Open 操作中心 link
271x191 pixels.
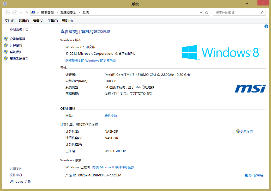coord(16,175)
